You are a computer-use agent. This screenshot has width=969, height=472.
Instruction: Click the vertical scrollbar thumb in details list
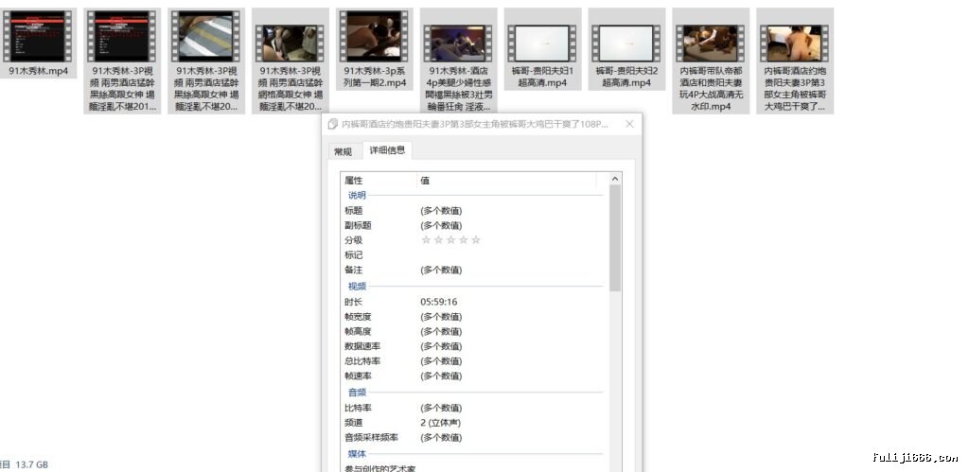pyautogui.click(x=615, y=237)
